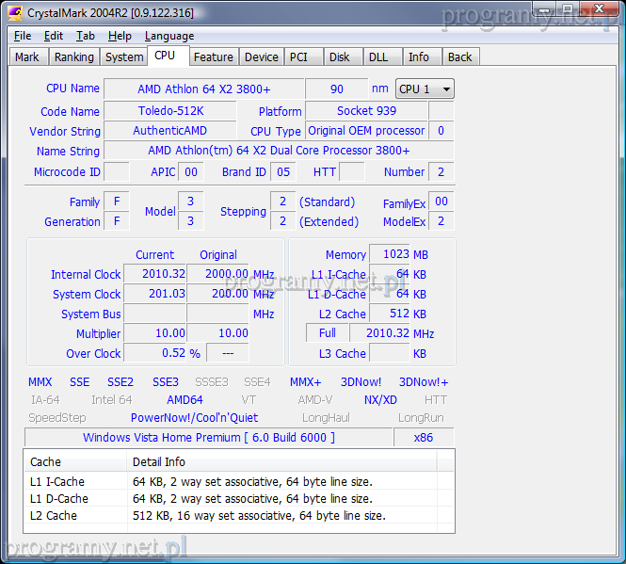Open the Tab menu
The height and width of the screenshot is (564, 626).
pyautogui.click(x=86, y=36)
